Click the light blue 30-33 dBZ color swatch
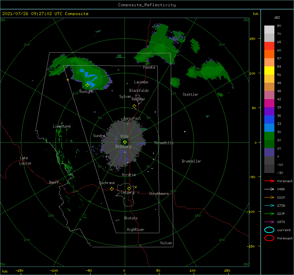The image size is (294, 275). [269, 128]
